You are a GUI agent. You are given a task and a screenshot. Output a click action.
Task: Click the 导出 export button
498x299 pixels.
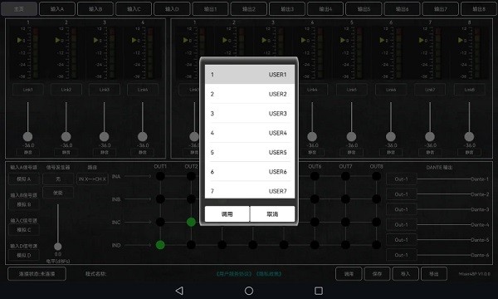434,273
